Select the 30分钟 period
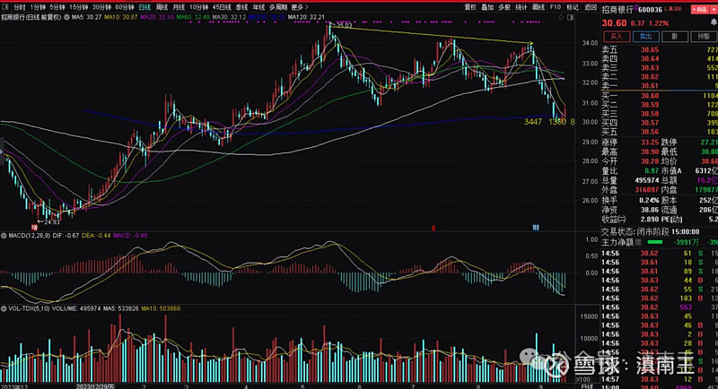 (x=101, y=7)
